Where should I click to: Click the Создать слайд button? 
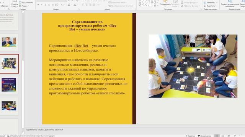[x=15, y=4]
